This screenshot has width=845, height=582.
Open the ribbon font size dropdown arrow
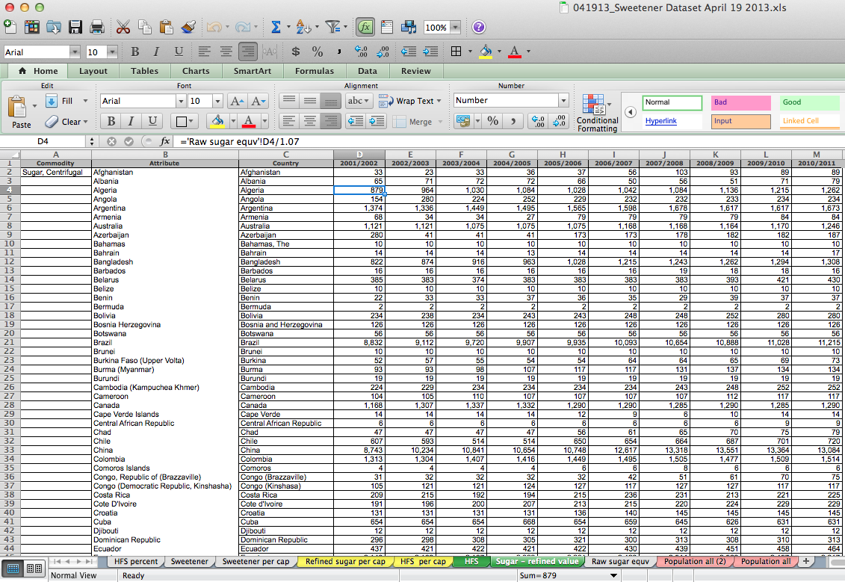coord(217,101)
